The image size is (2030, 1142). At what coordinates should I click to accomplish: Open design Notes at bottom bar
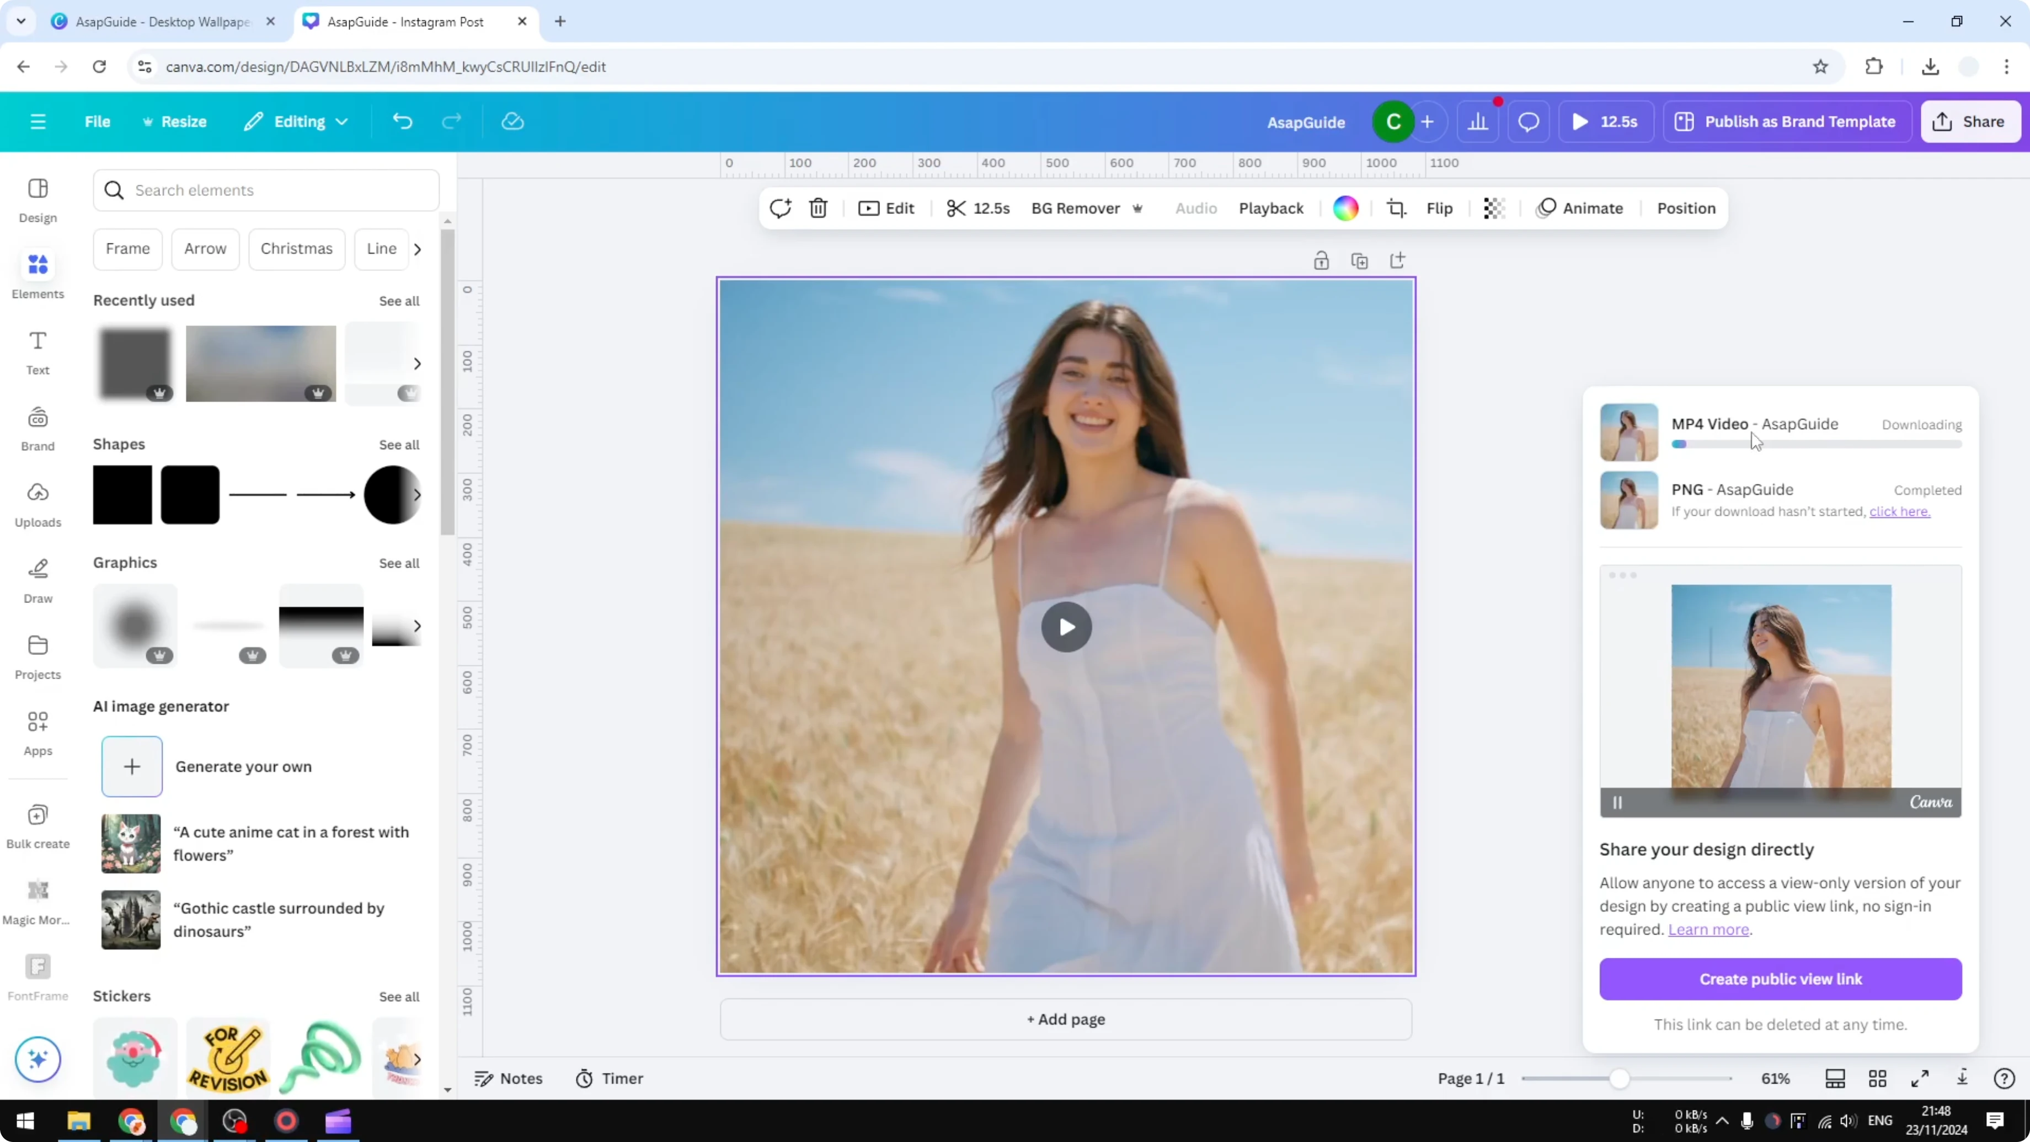point(508,1077)
